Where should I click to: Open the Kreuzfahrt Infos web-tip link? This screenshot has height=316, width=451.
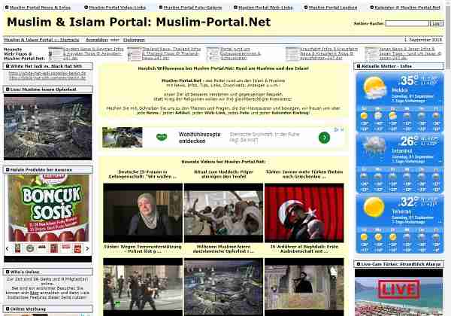[x=329, y=53]
